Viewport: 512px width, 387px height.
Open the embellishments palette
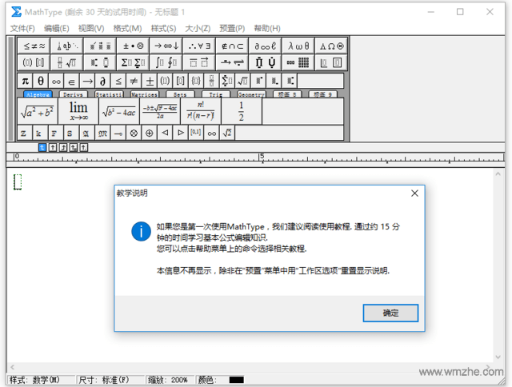100,46
